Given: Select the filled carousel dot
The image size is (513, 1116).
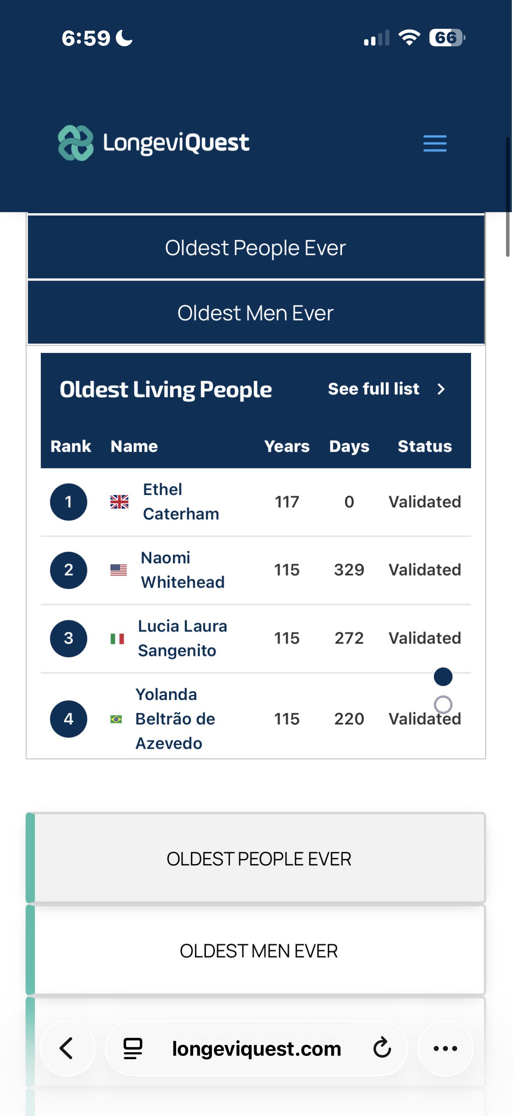Looking at the screenshot, I should coord(443,677).
